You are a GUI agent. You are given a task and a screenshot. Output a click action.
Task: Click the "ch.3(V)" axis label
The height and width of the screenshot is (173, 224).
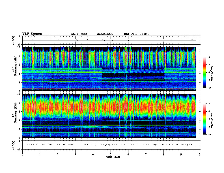[14, 145]
